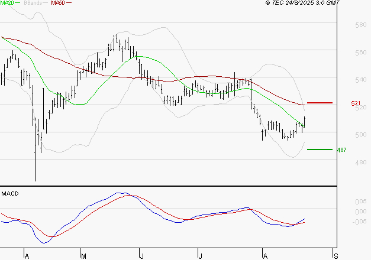Screen dimensions: 371x260
Task: Click the 520 price axis label
Action: point(361,108)
